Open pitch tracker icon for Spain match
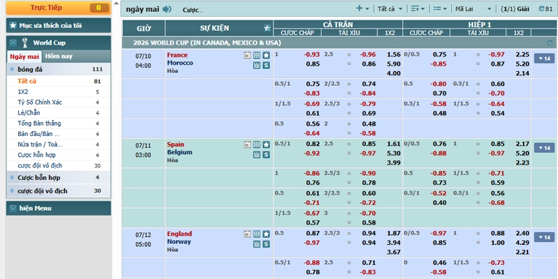 point(257,144)
